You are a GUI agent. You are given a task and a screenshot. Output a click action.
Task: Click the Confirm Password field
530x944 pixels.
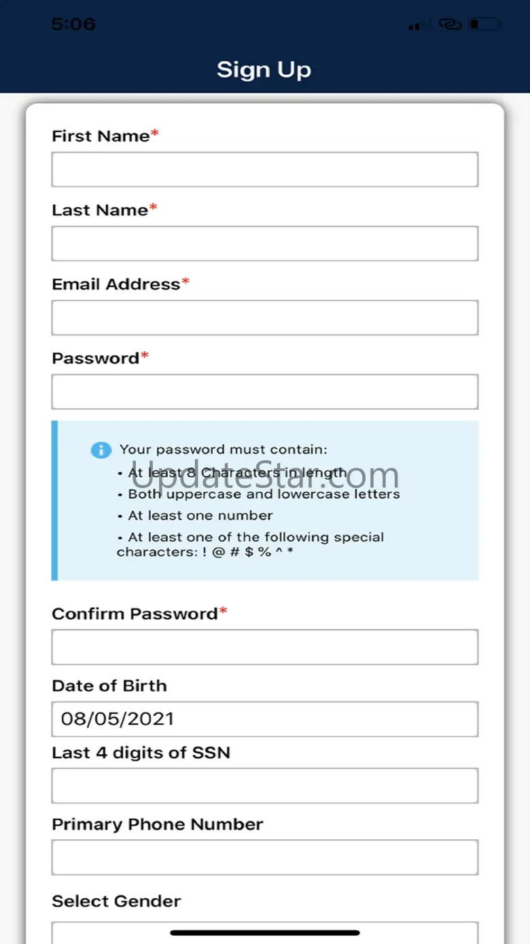click(265, 647)
